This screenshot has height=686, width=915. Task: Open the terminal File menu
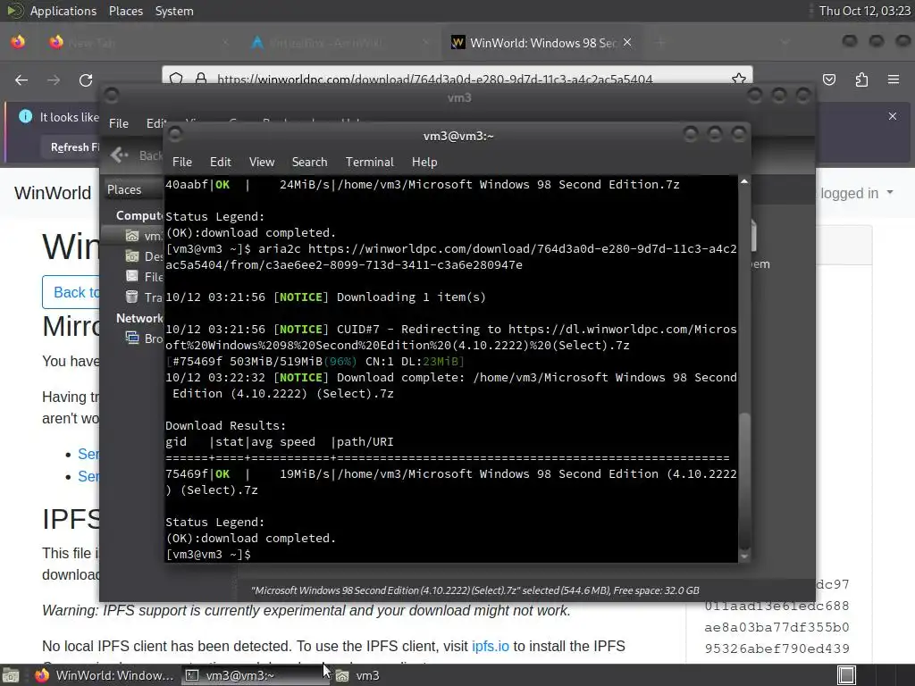pos(182,163)
